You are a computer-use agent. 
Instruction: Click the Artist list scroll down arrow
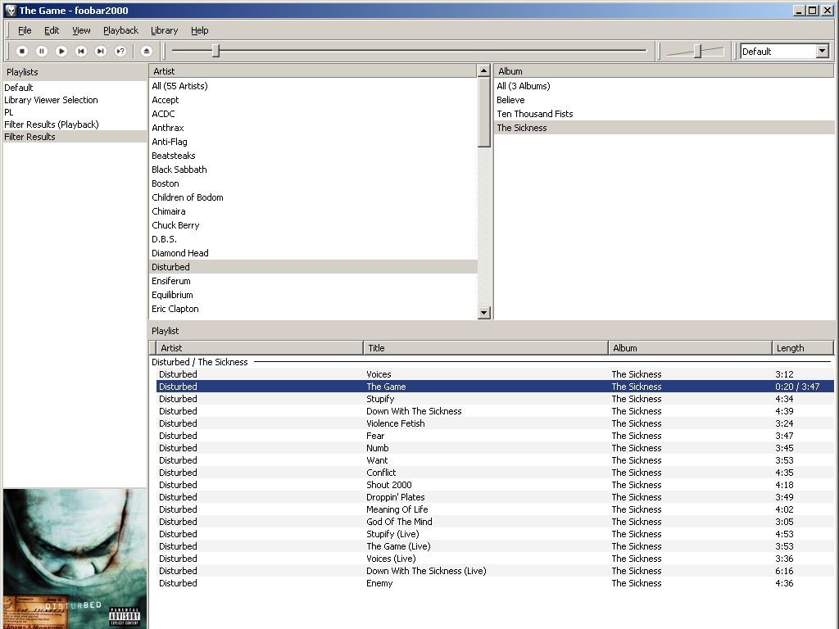483,312
